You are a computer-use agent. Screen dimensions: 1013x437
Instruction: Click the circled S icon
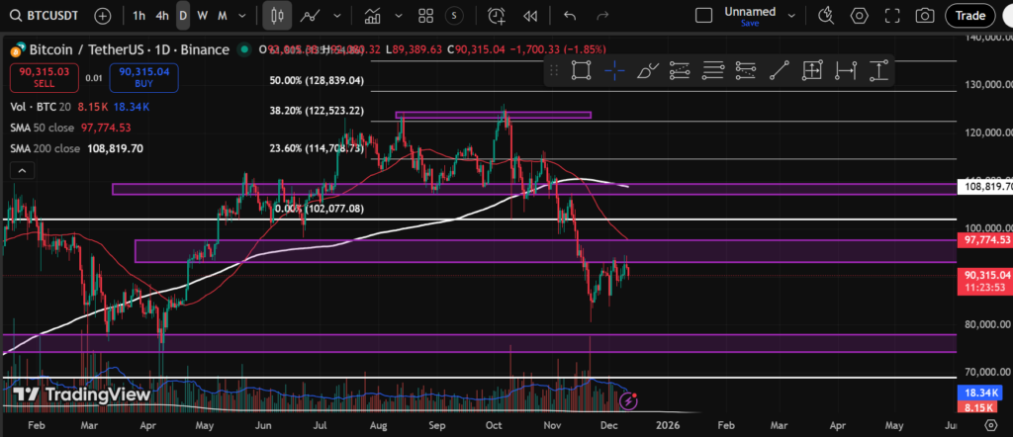click(x=455, y=16)
